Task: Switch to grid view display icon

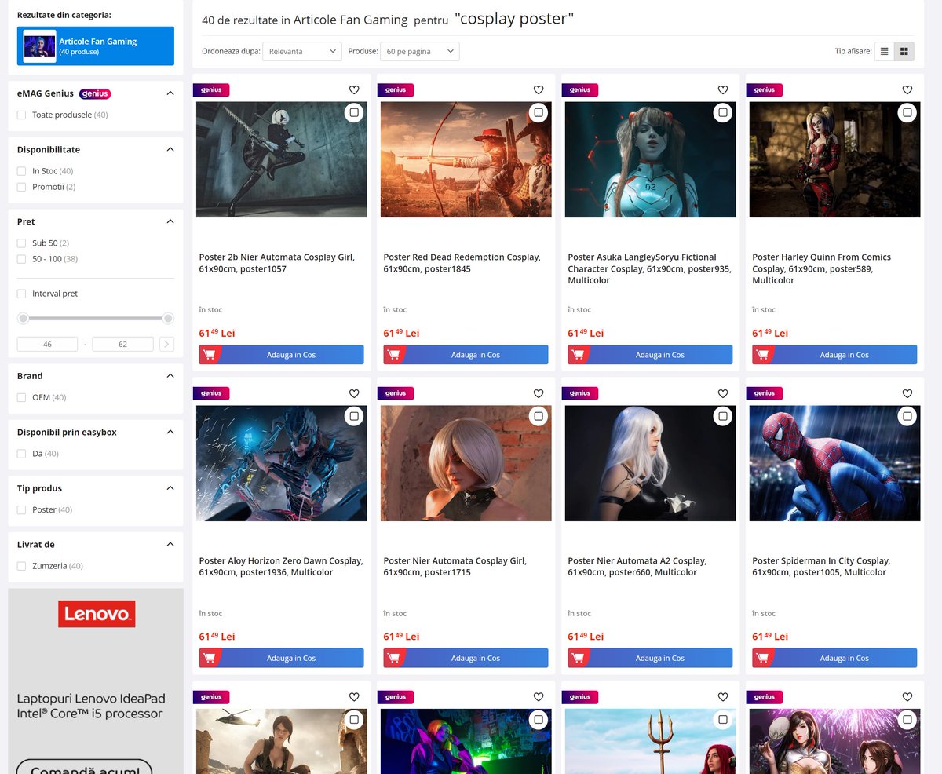Action: 904,51
